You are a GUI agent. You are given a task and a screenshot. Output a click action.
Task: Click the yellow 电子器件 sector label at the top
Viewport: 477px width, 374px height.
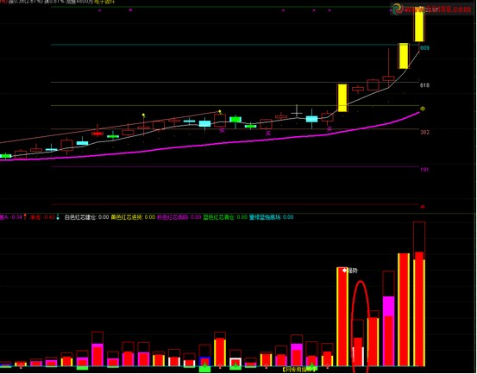[x=104, y=2]
